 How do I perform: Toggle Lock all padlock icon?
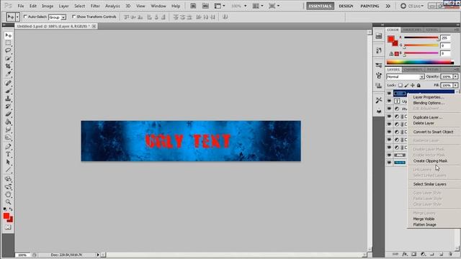pyautogui.click(x=419, y=86)
